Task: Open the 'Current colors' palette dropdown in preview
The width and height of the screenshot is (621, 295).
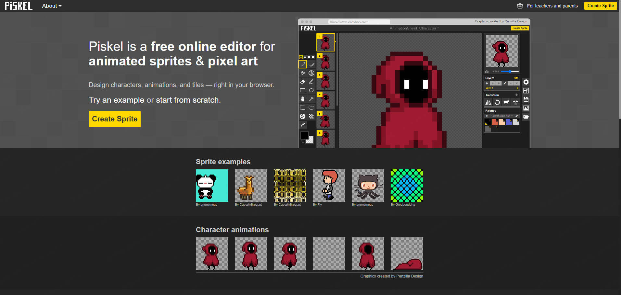Action: click(502, 116)
